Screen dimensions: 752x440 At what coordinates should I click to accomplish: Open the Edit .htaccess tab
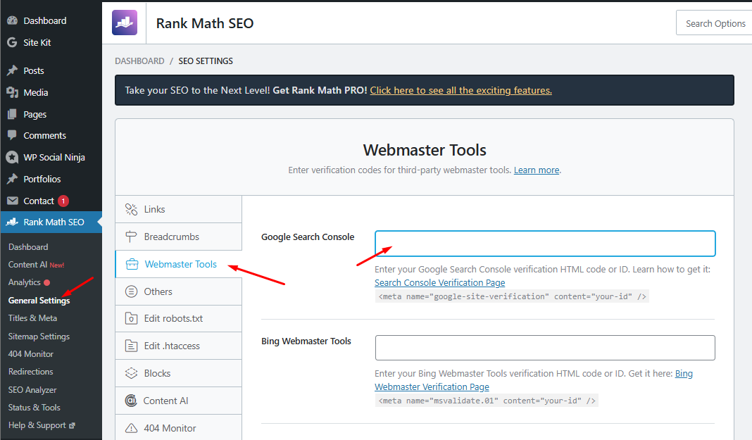178,346
